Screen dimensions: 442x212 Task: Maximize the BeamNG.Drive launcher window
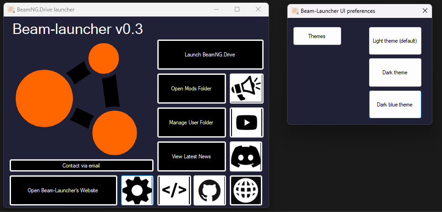pyautogui.click(x=237, y=9)
